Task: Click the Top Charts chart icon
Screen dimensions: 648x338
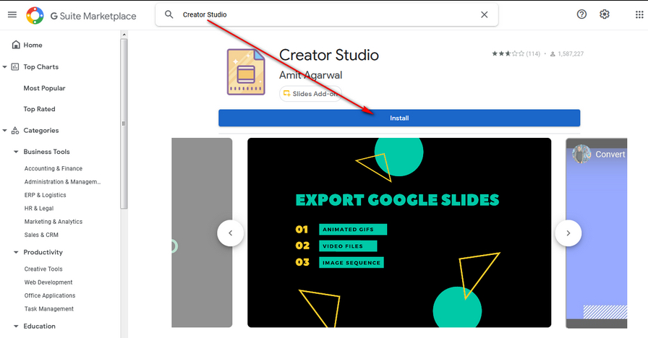Action: point(15,66)
